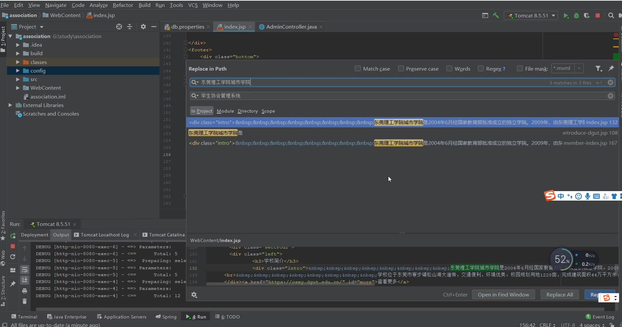This screenshot has width=622, height=327.
Task: Enable the Match case checkbox
Action: point(358,69)
